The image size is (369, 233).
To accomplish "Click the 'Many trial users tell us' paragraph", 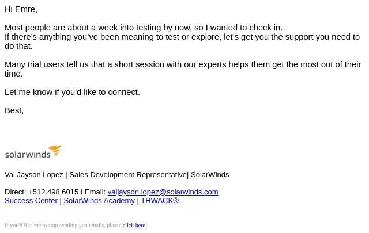I will [183, 69].
